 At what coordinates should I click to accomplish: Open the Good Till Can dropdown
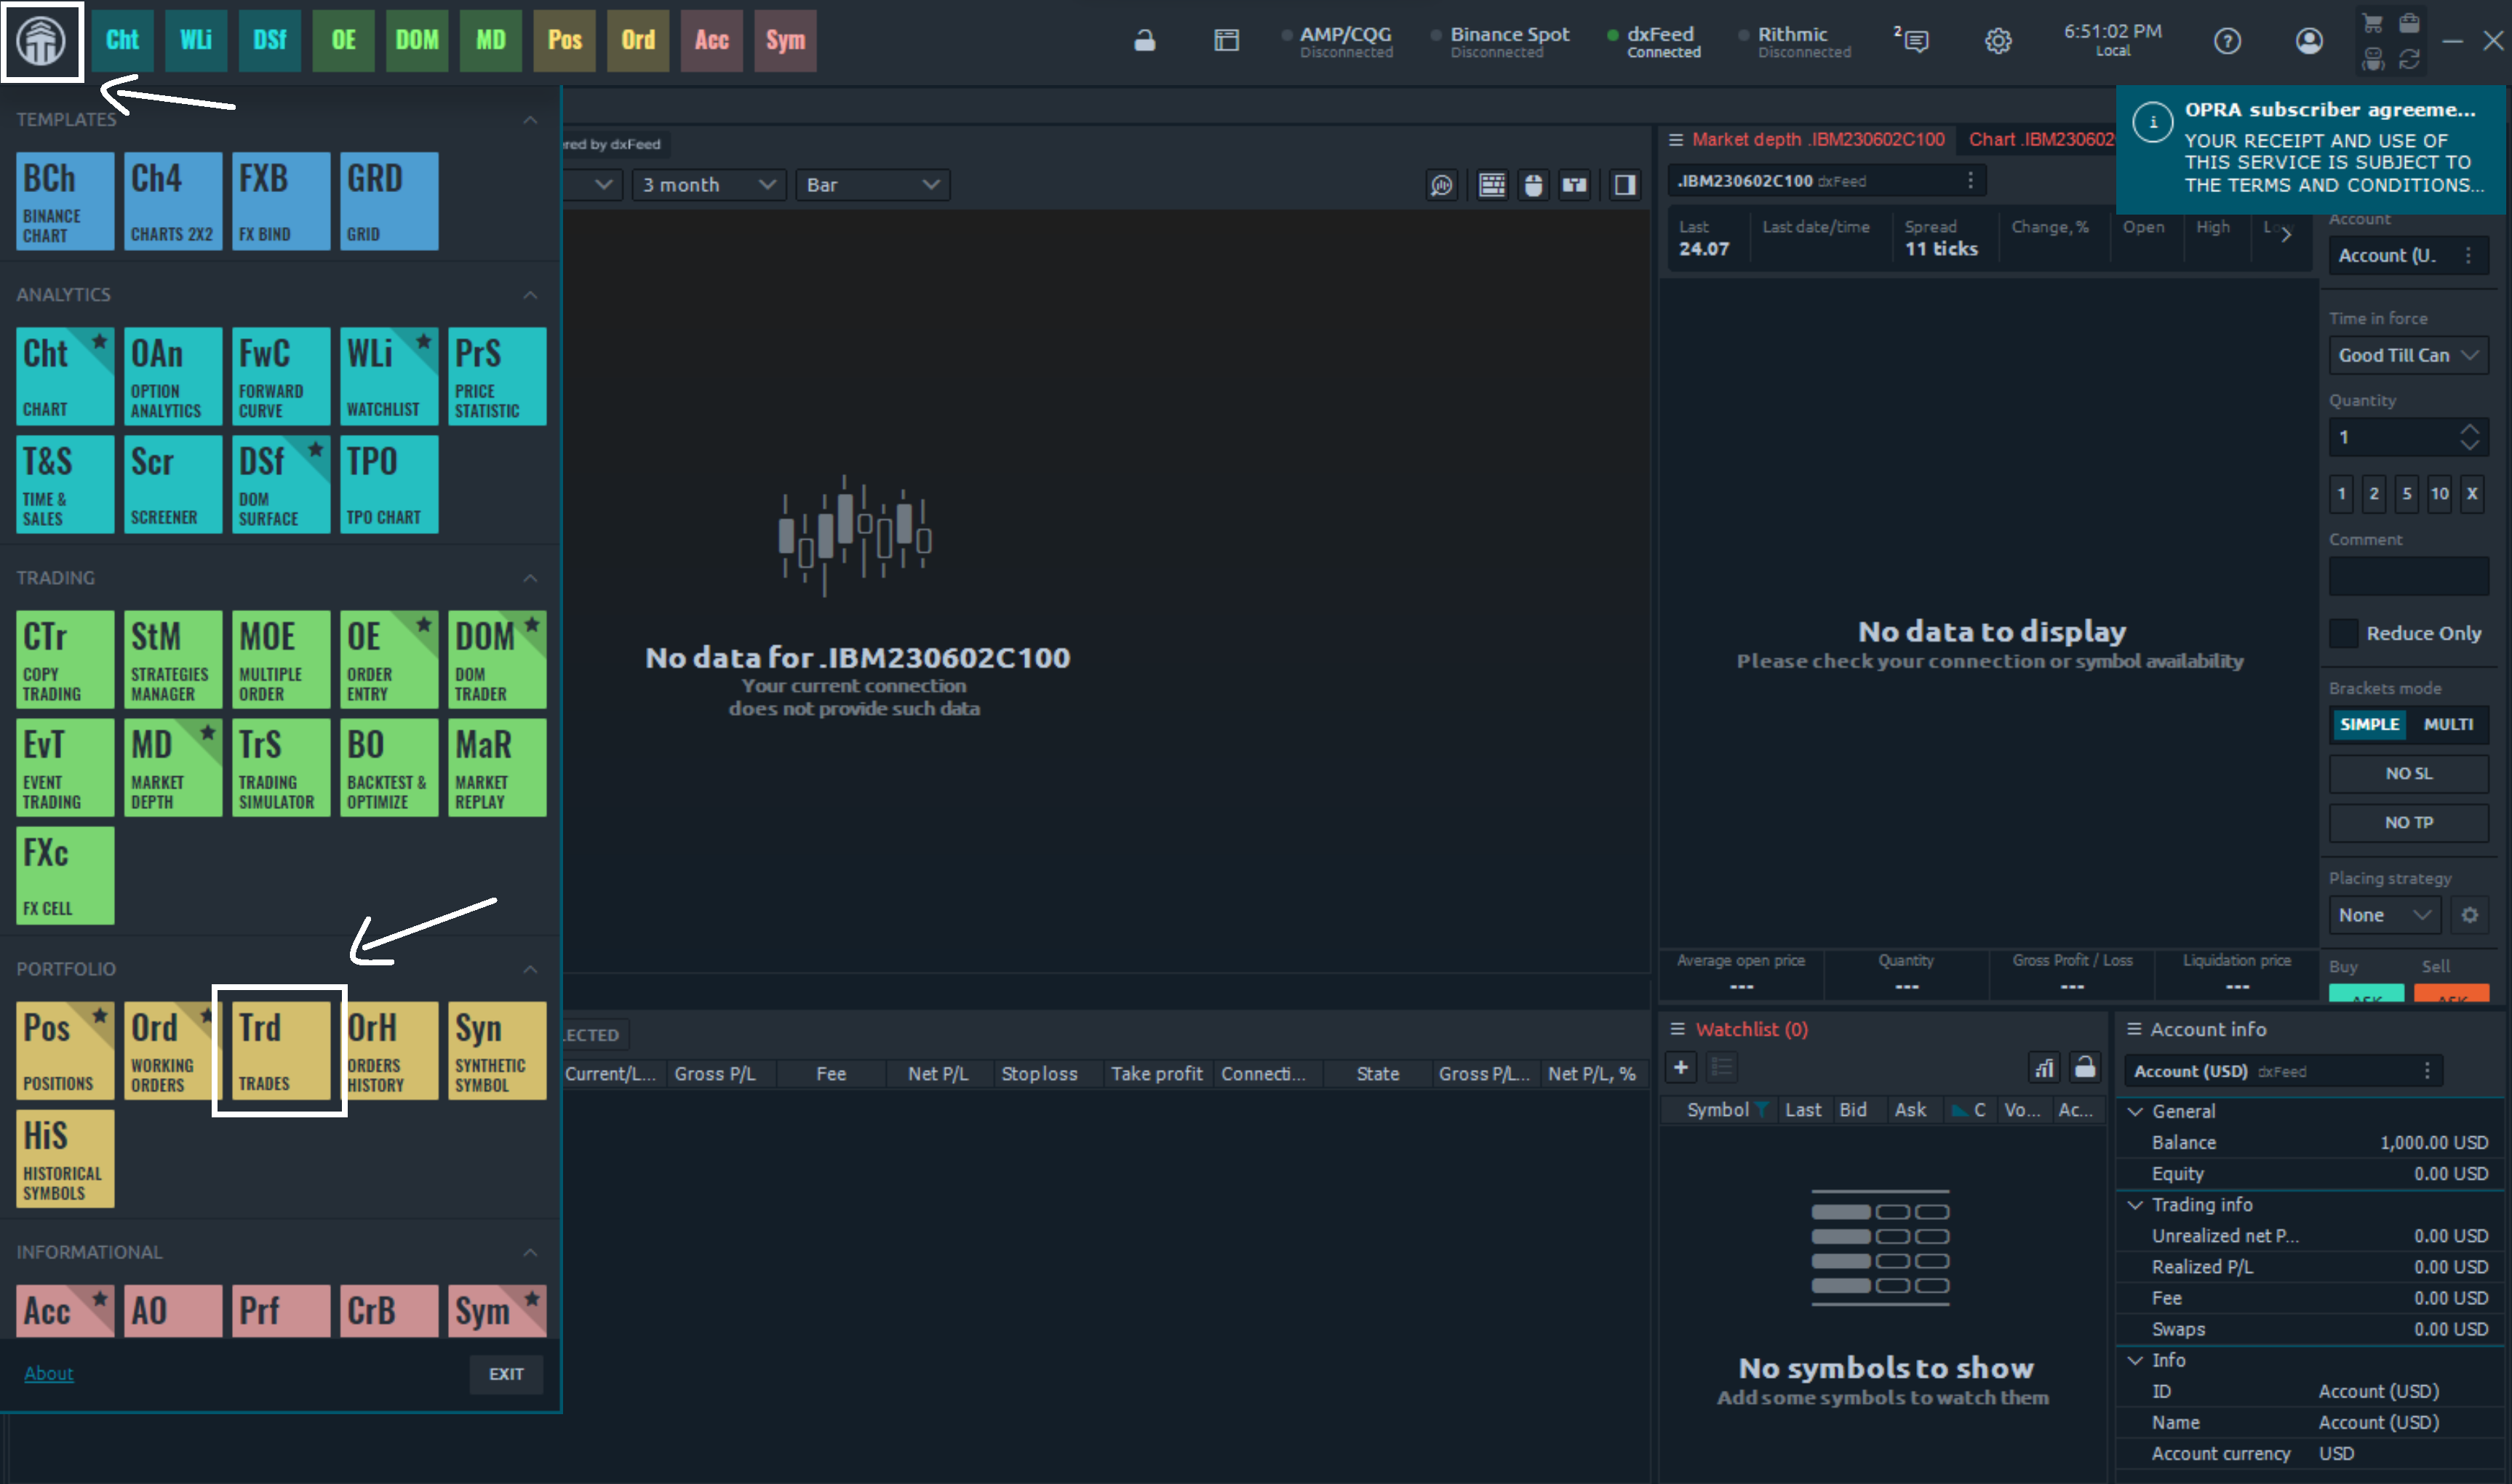click(2407, 355)
